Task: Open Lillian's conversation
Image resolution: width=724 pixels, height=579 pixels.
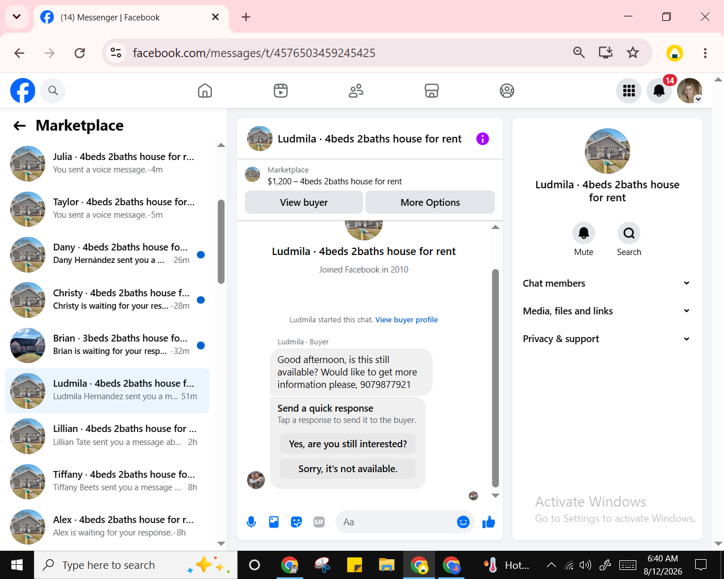Action: 107,436
